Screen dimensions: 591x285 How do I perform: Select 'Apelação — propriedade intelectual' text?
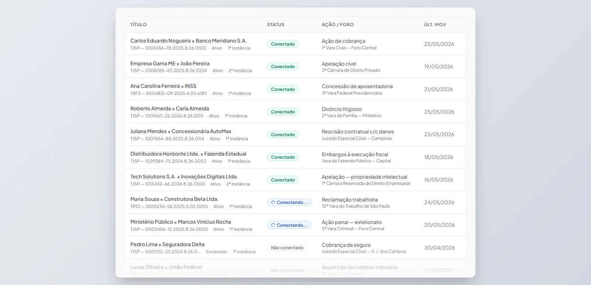[x=365, y=177]
